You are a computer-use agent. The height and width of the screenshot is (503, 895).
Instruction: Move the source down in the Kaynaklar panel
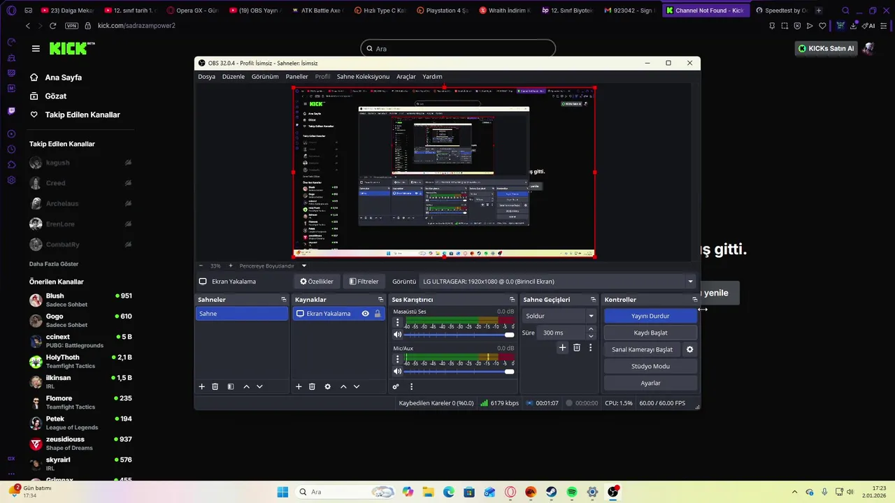click(357, 386)
